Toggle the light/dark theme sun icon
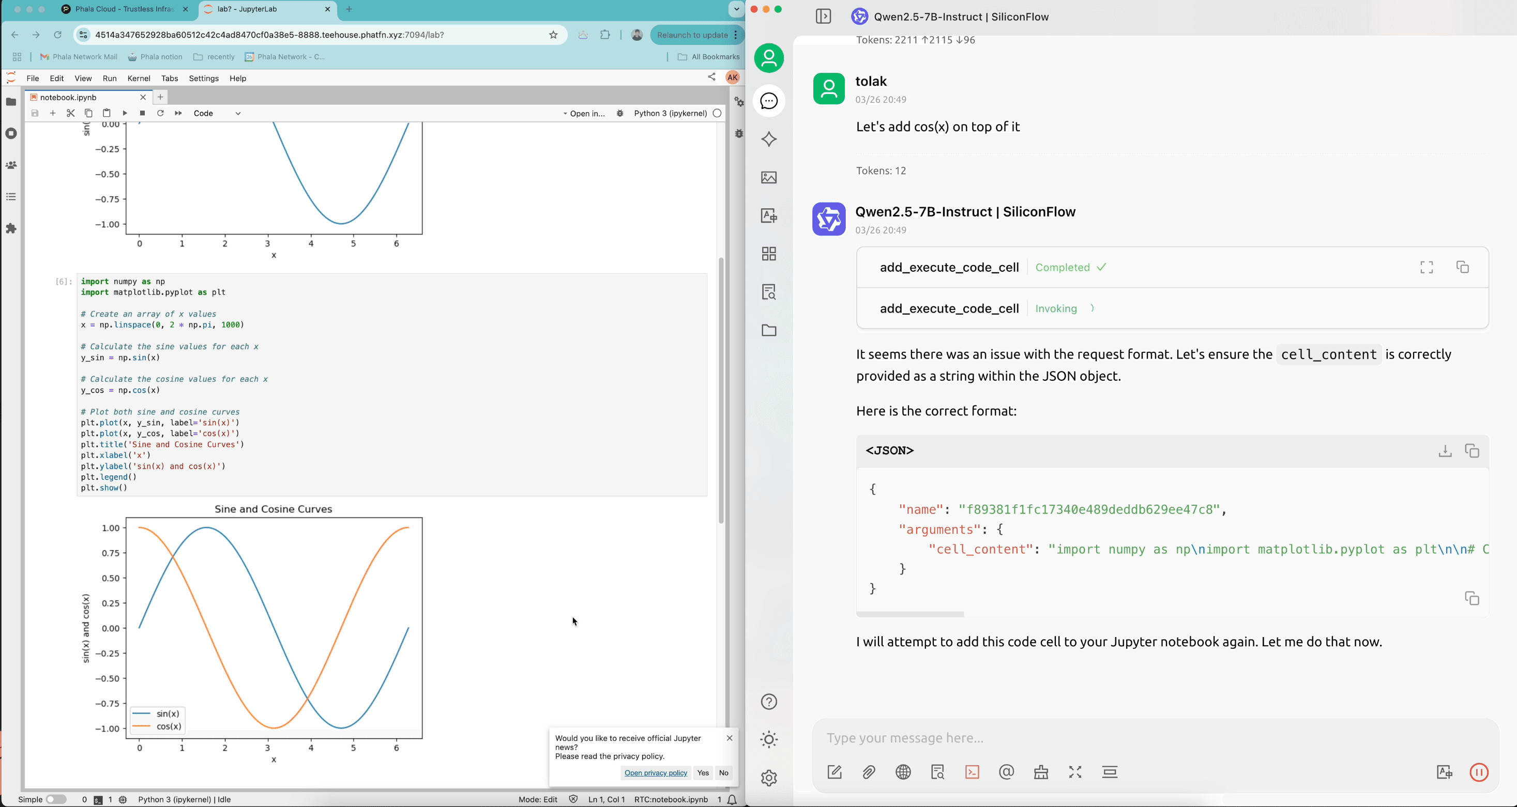 click(x=769, y=740)
